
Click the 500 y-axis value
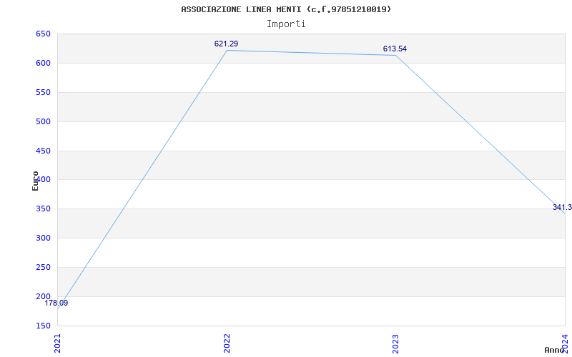(43, 121)
